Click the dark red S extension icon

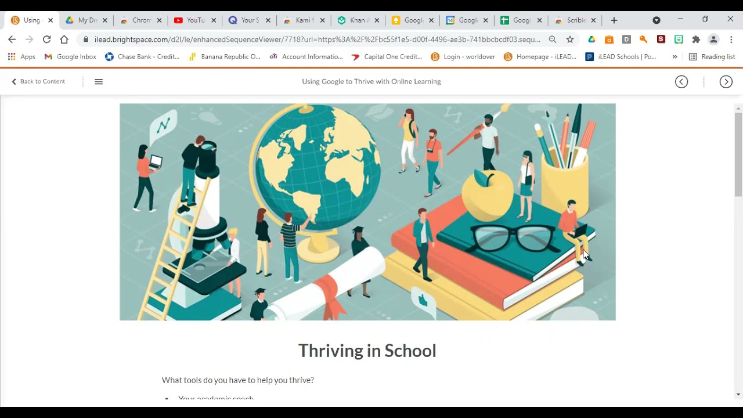[661, 39]
